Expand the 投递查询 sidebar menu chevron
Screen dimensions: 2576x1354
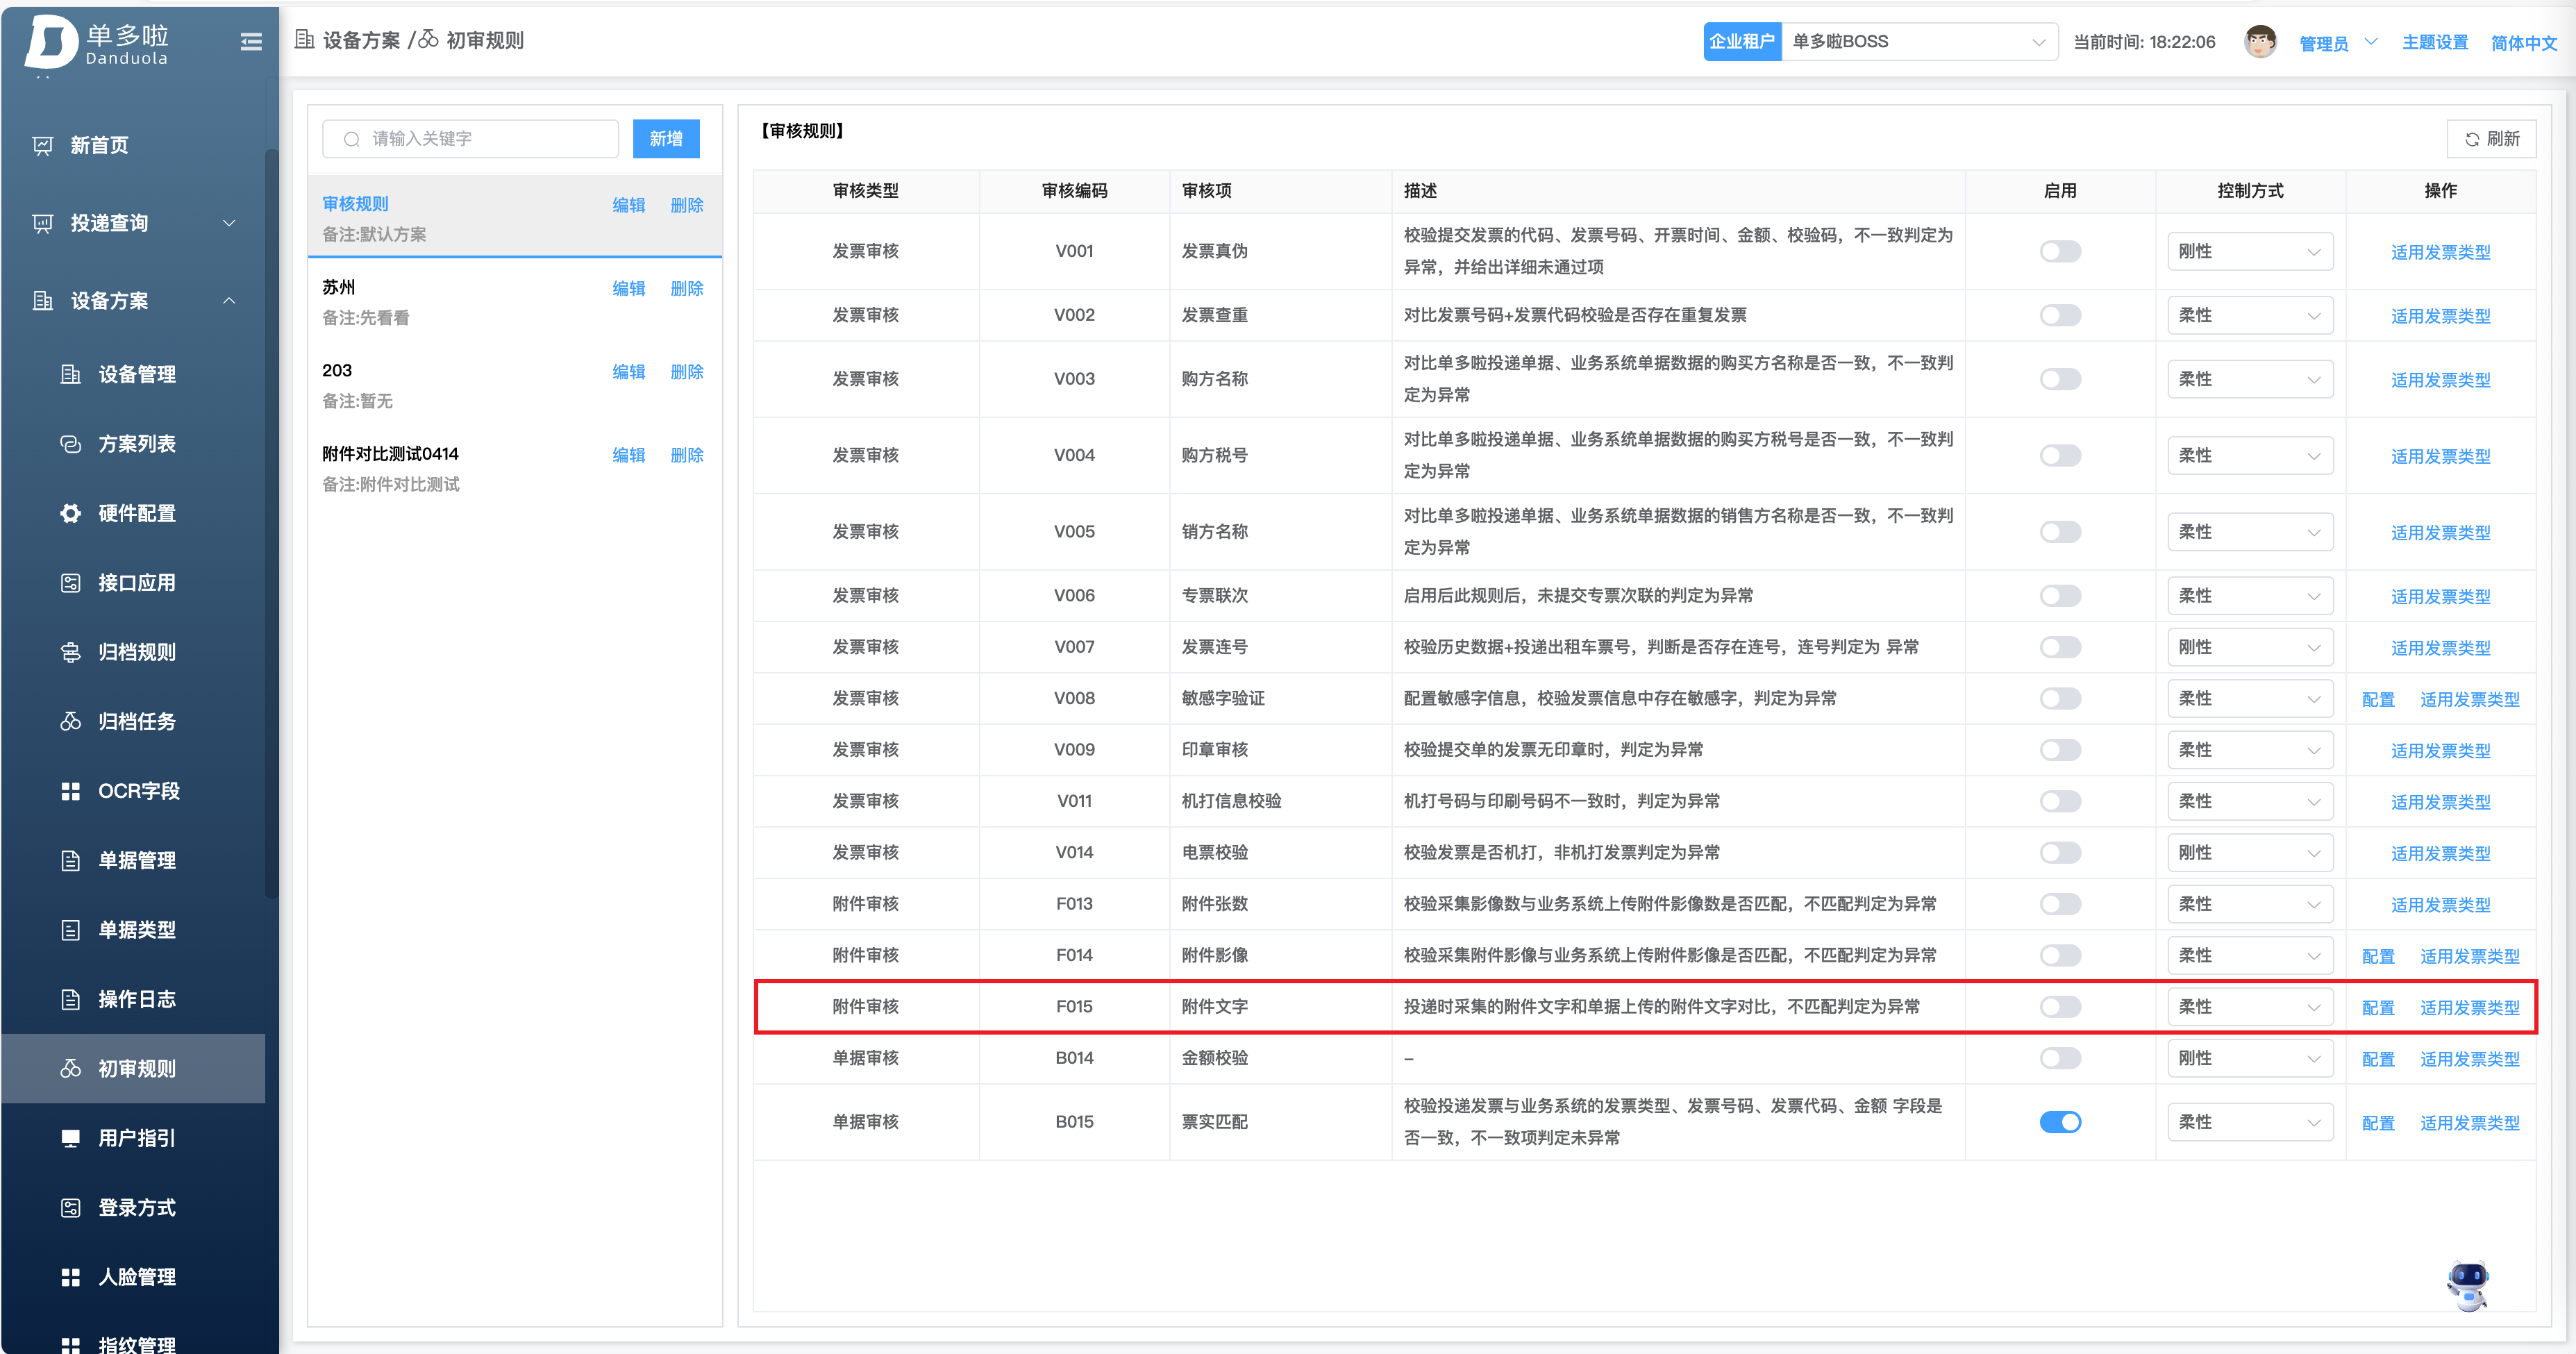(x=229, y=223)
